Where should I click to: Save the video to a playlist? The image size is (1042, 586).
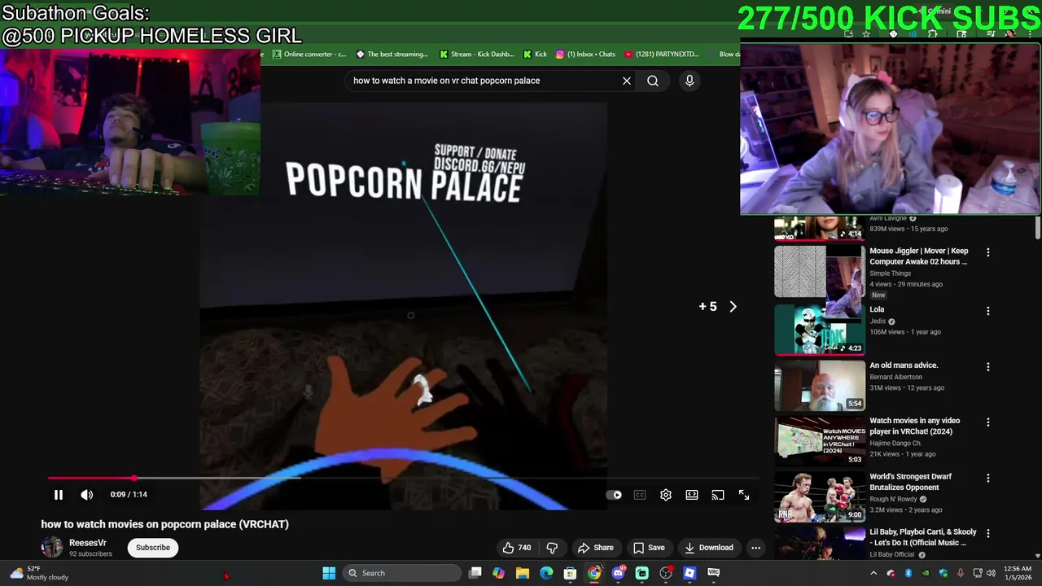pos(649,548)
